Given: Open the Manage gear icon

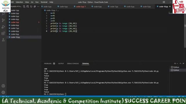Looking at the screenshot, I should click(x=3, y=92).
